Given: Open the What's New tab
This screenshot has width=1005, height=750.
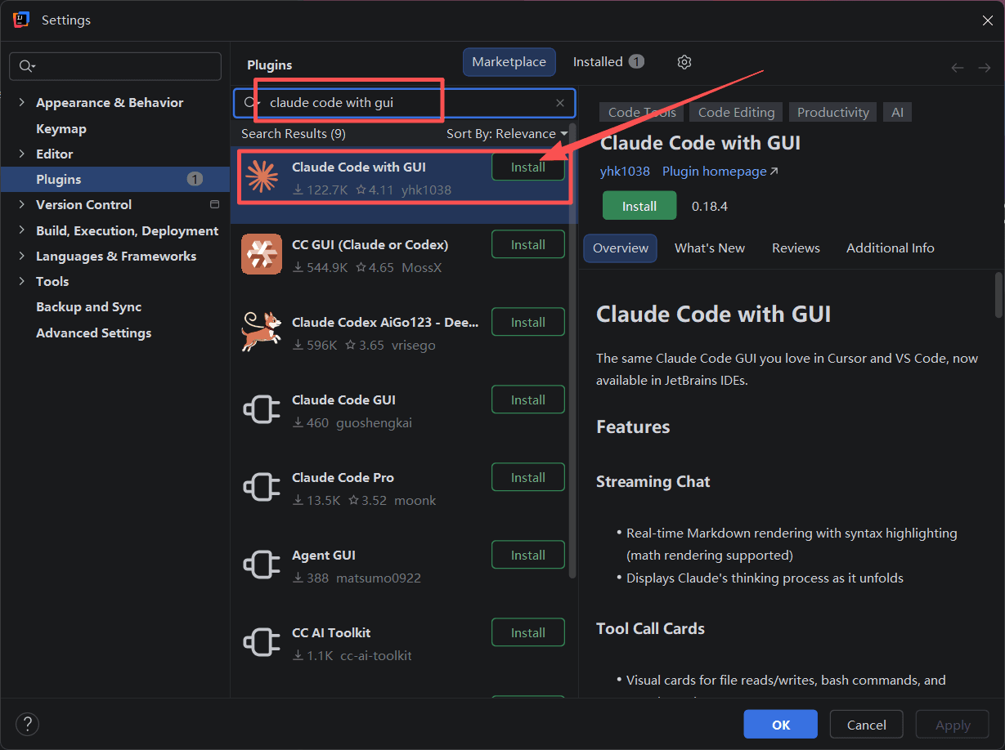Looking at the screenshot, I should point(710,248).
